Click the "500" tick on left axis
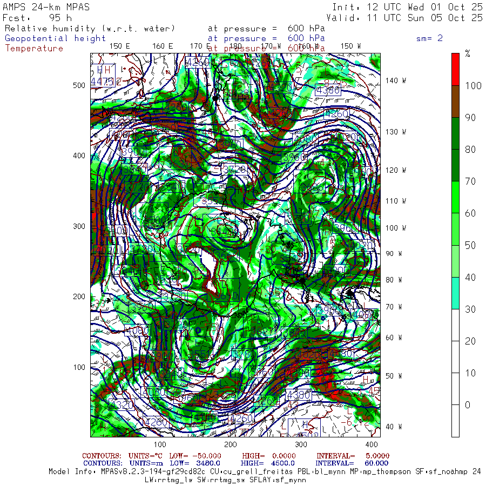The image size is (486, 486). 79,85
